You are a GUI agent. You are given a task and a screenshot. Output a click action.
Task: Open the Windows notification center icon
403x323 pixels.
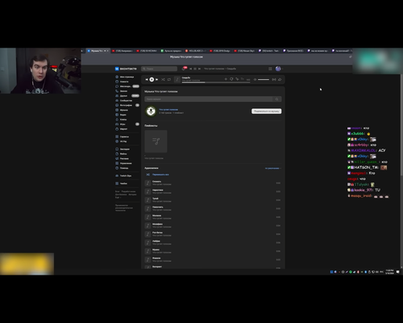398,272
